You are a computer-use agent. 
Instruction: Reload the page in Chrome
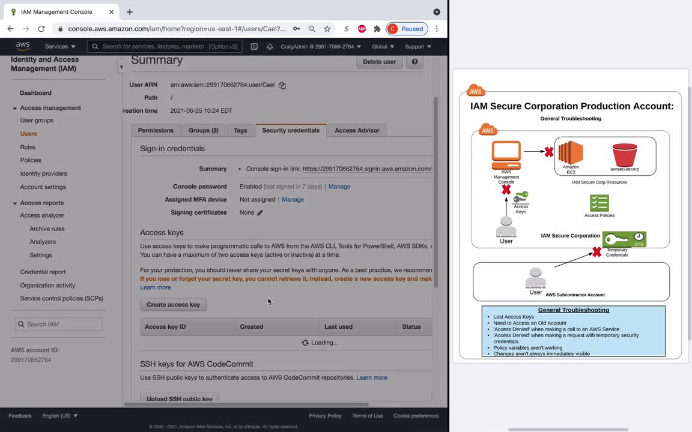click(41, 29)
